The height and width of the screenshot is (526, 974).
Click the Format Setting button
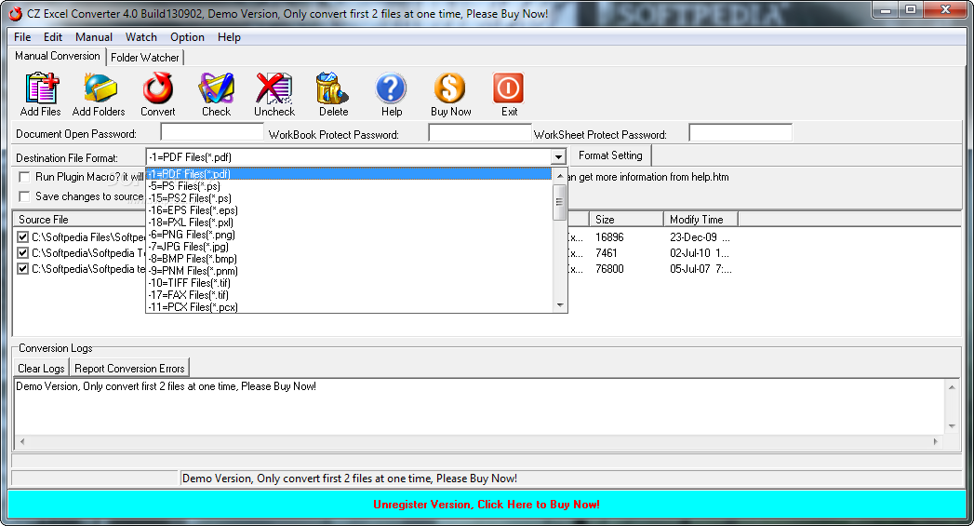tap(610, 155)
